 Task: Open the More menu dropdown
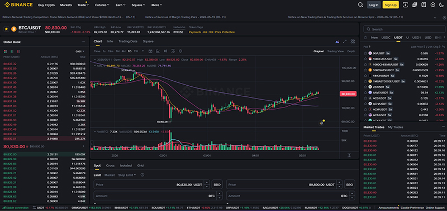pyautogui.click(x=156, y=5)
